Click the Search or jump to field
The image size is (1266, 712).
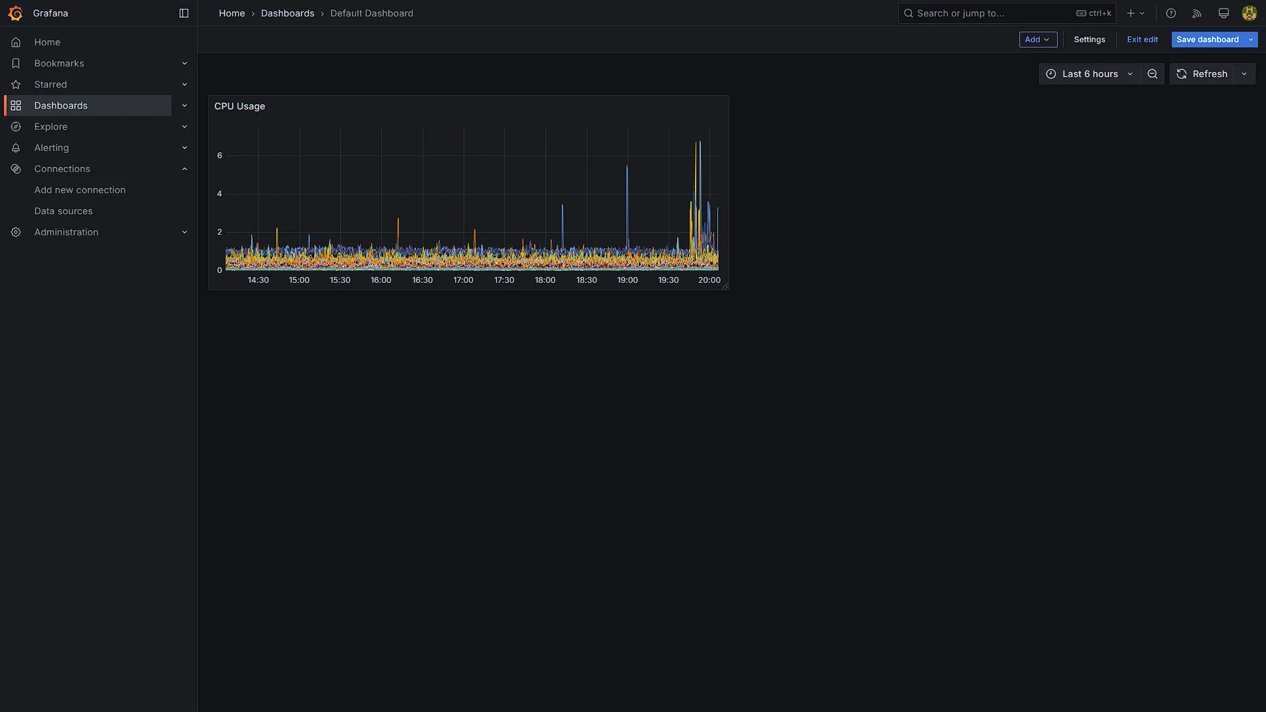1007,13
